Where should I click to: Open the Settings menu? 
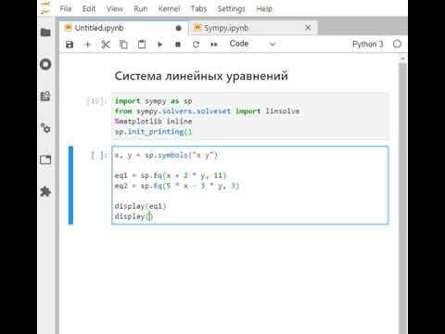pyautogui.click(x=231, y=8)
